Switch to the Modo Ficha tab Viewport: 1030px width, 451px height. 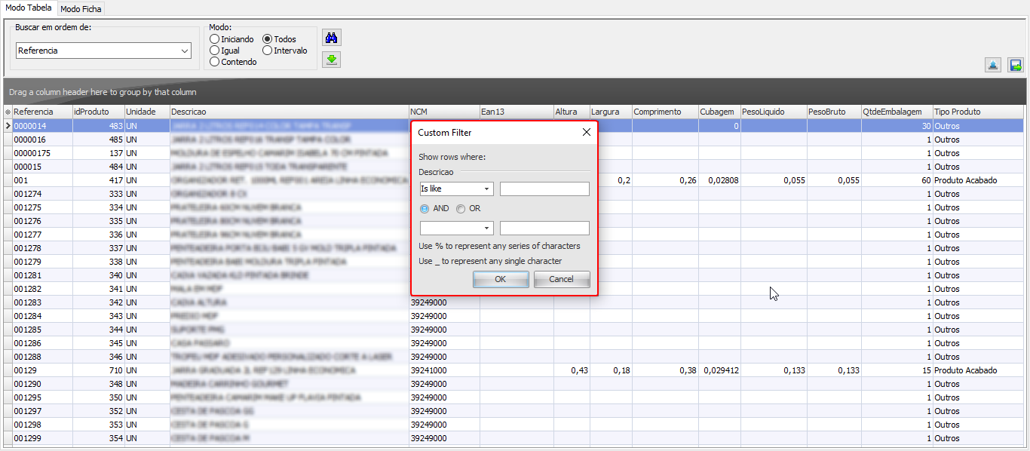coord(81,9)
